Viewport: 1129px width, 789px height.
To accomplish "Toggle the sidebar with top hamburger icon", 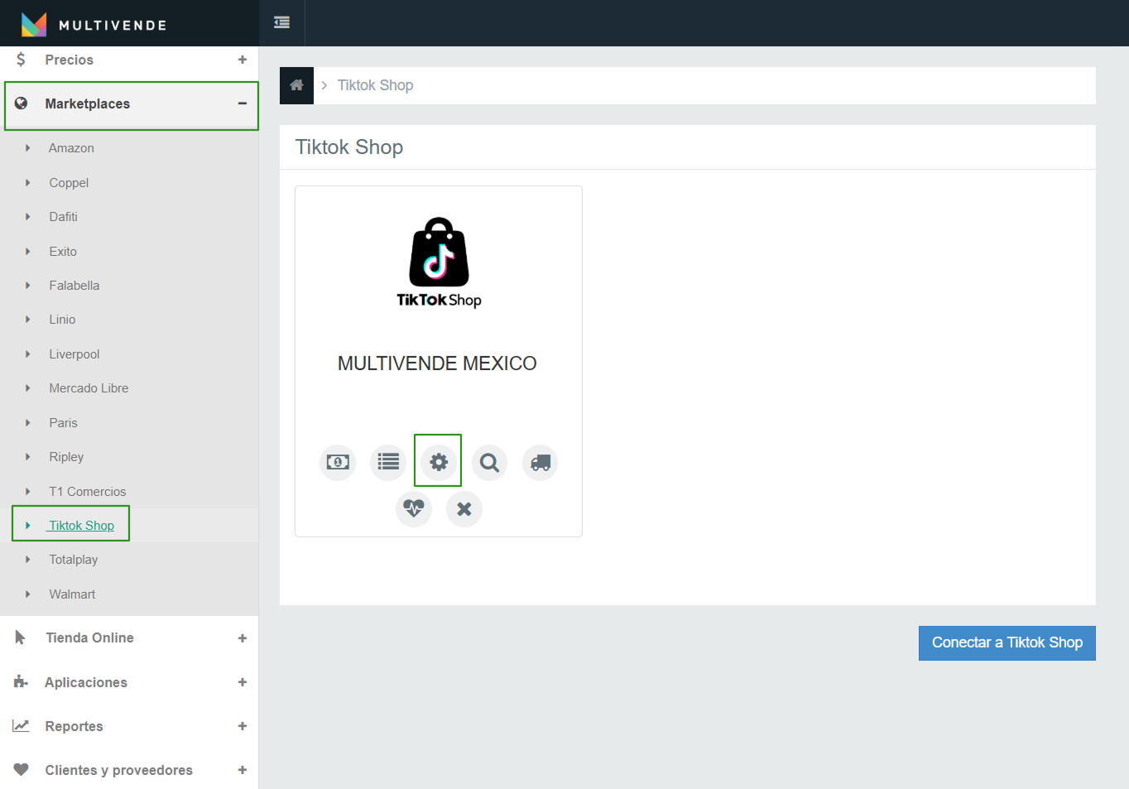I will (281, 22).
